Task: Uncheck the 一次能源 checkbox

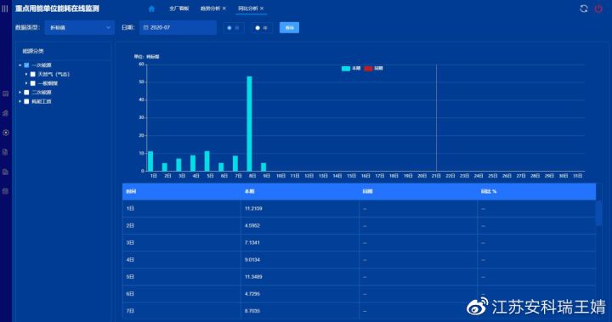Action: tap(26, 65)
